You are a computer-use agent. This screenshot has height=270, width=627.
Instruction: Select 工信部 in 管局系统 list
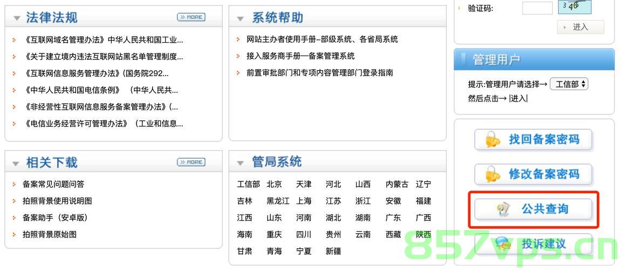[x=248, y=184]
